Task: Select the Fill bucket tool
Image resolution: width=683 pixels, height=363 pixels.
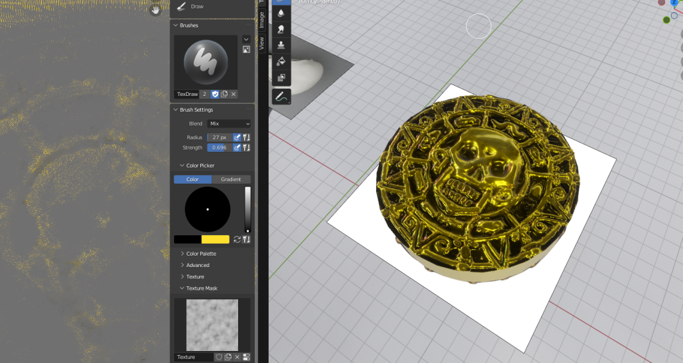Action: pyautogui.click(x=281, y=61)
